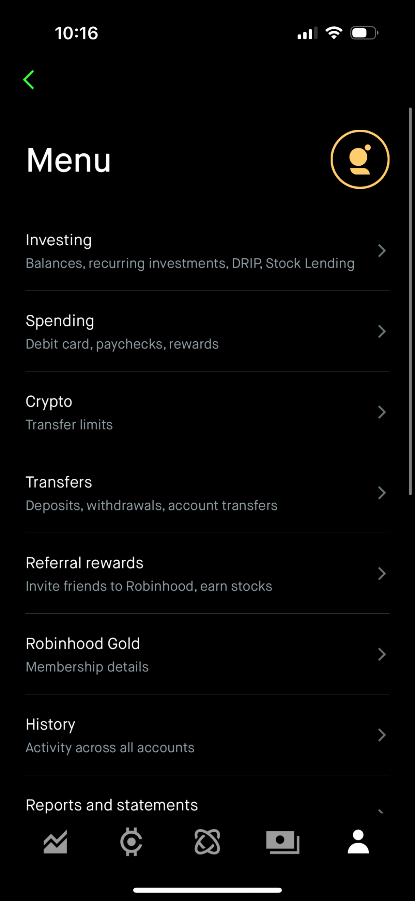The height and width of the screenshot is (901, 415).
Task: Tap the clock showing 10:16
Action: [x=76, y=33]
